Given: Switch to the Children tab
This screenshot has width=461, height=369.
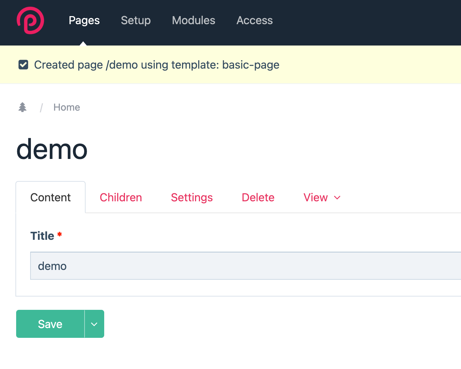Looking at the screenshot, I should [x=121, y=197].
